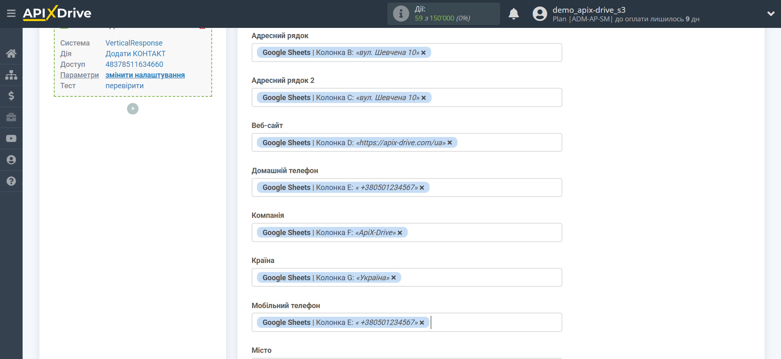Click into Країна input field

pos(407,277)
